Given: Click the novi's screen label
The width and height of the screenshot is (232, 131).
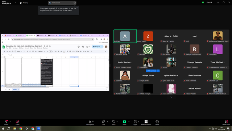Looking at the screenshot, I should tap(56, 3).
